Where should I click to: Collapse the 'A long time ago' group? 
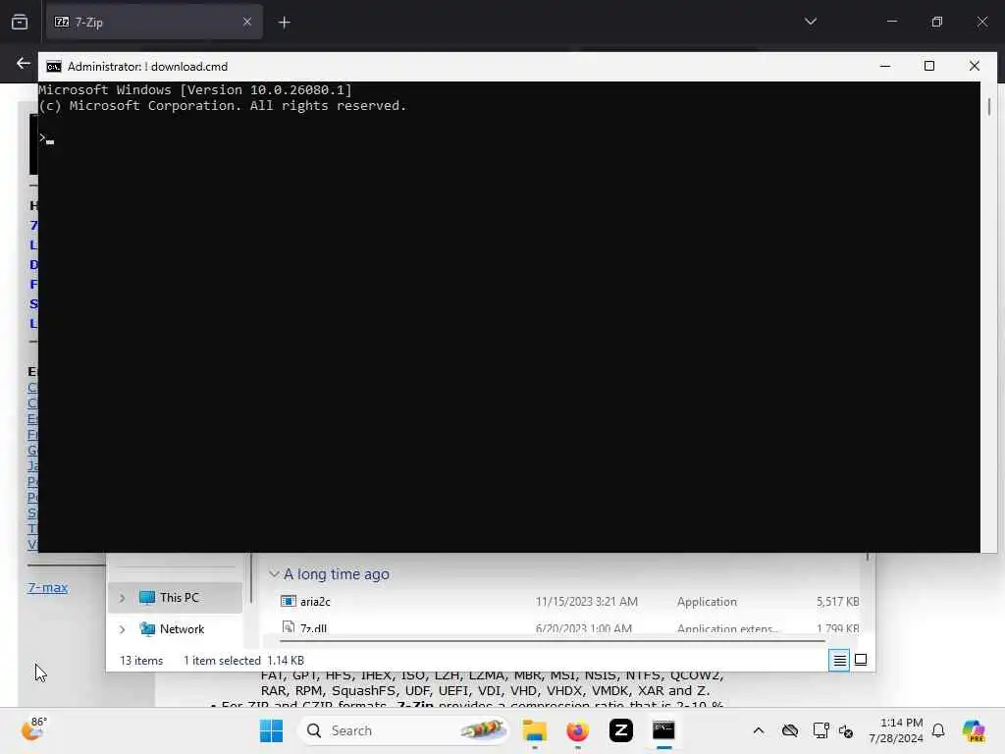point(274,573)
